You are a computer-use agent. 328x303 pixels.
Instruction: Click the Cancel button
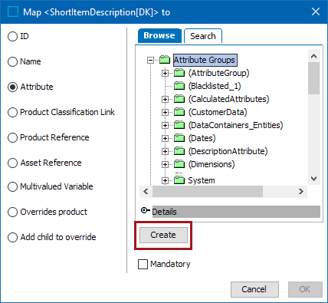254,289
